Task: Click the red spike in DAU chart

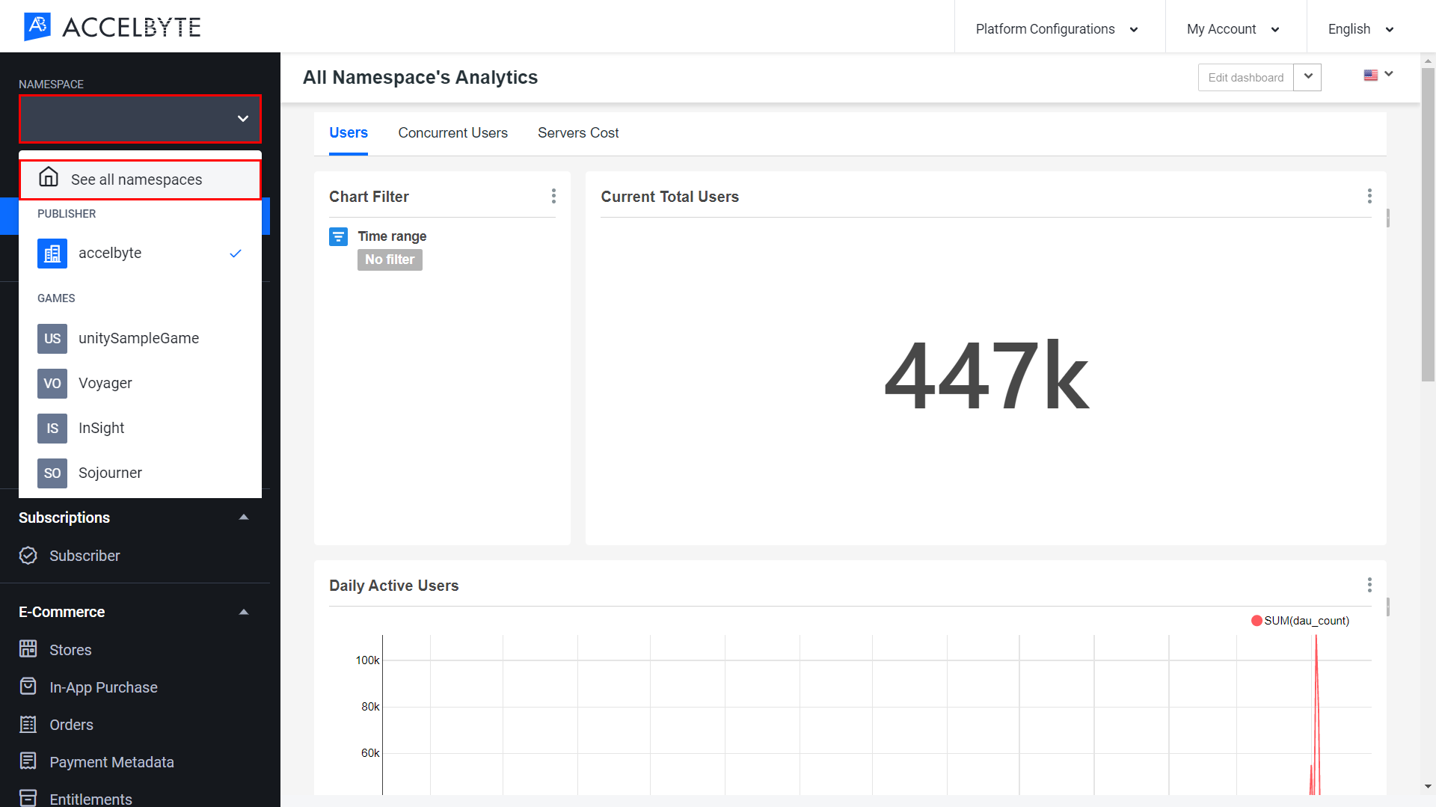Action: pyautogui.click(x=1316, y=714)
